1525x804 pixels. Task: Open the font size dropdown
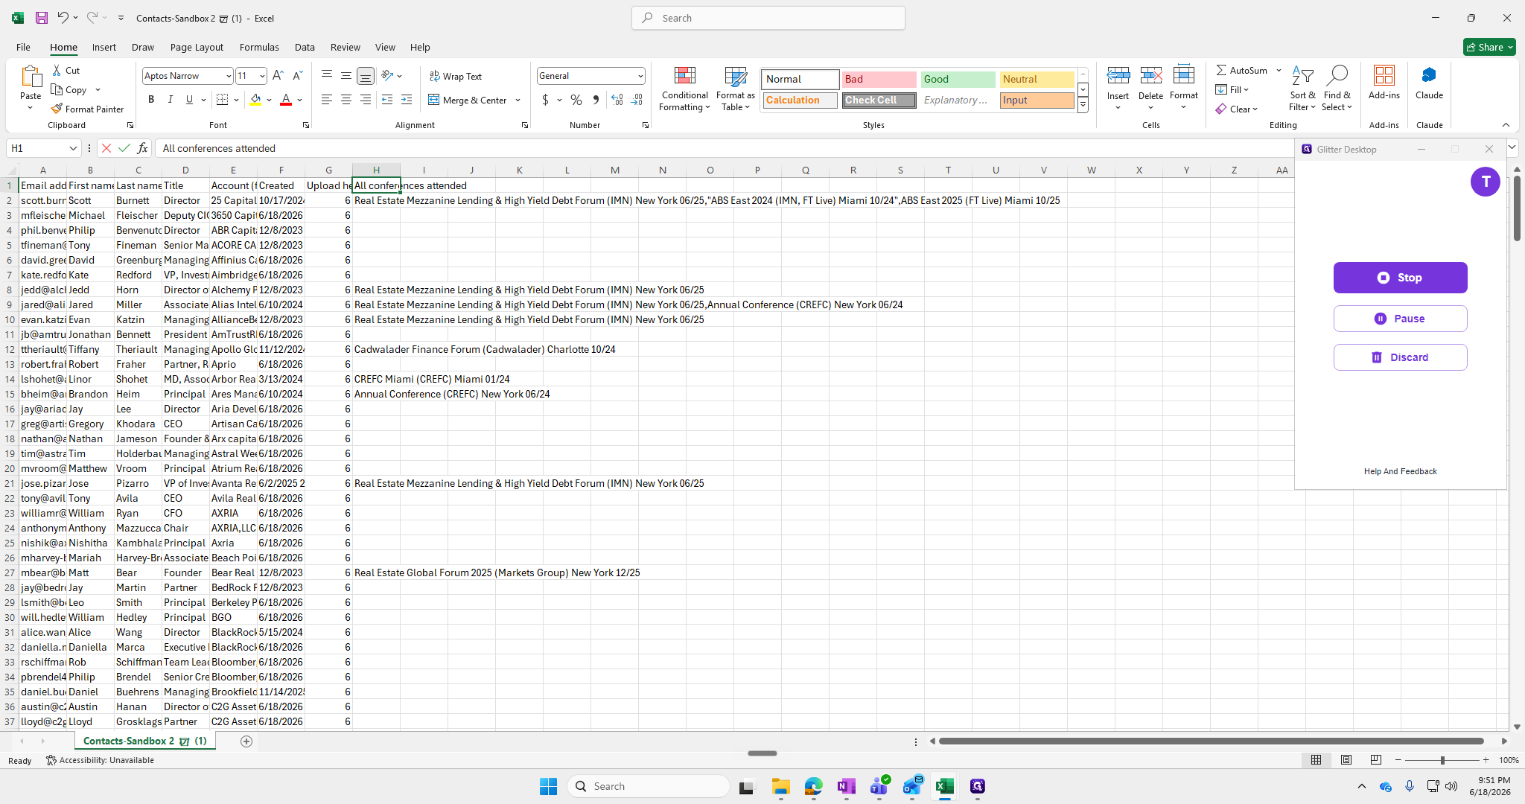coord(262,76)
